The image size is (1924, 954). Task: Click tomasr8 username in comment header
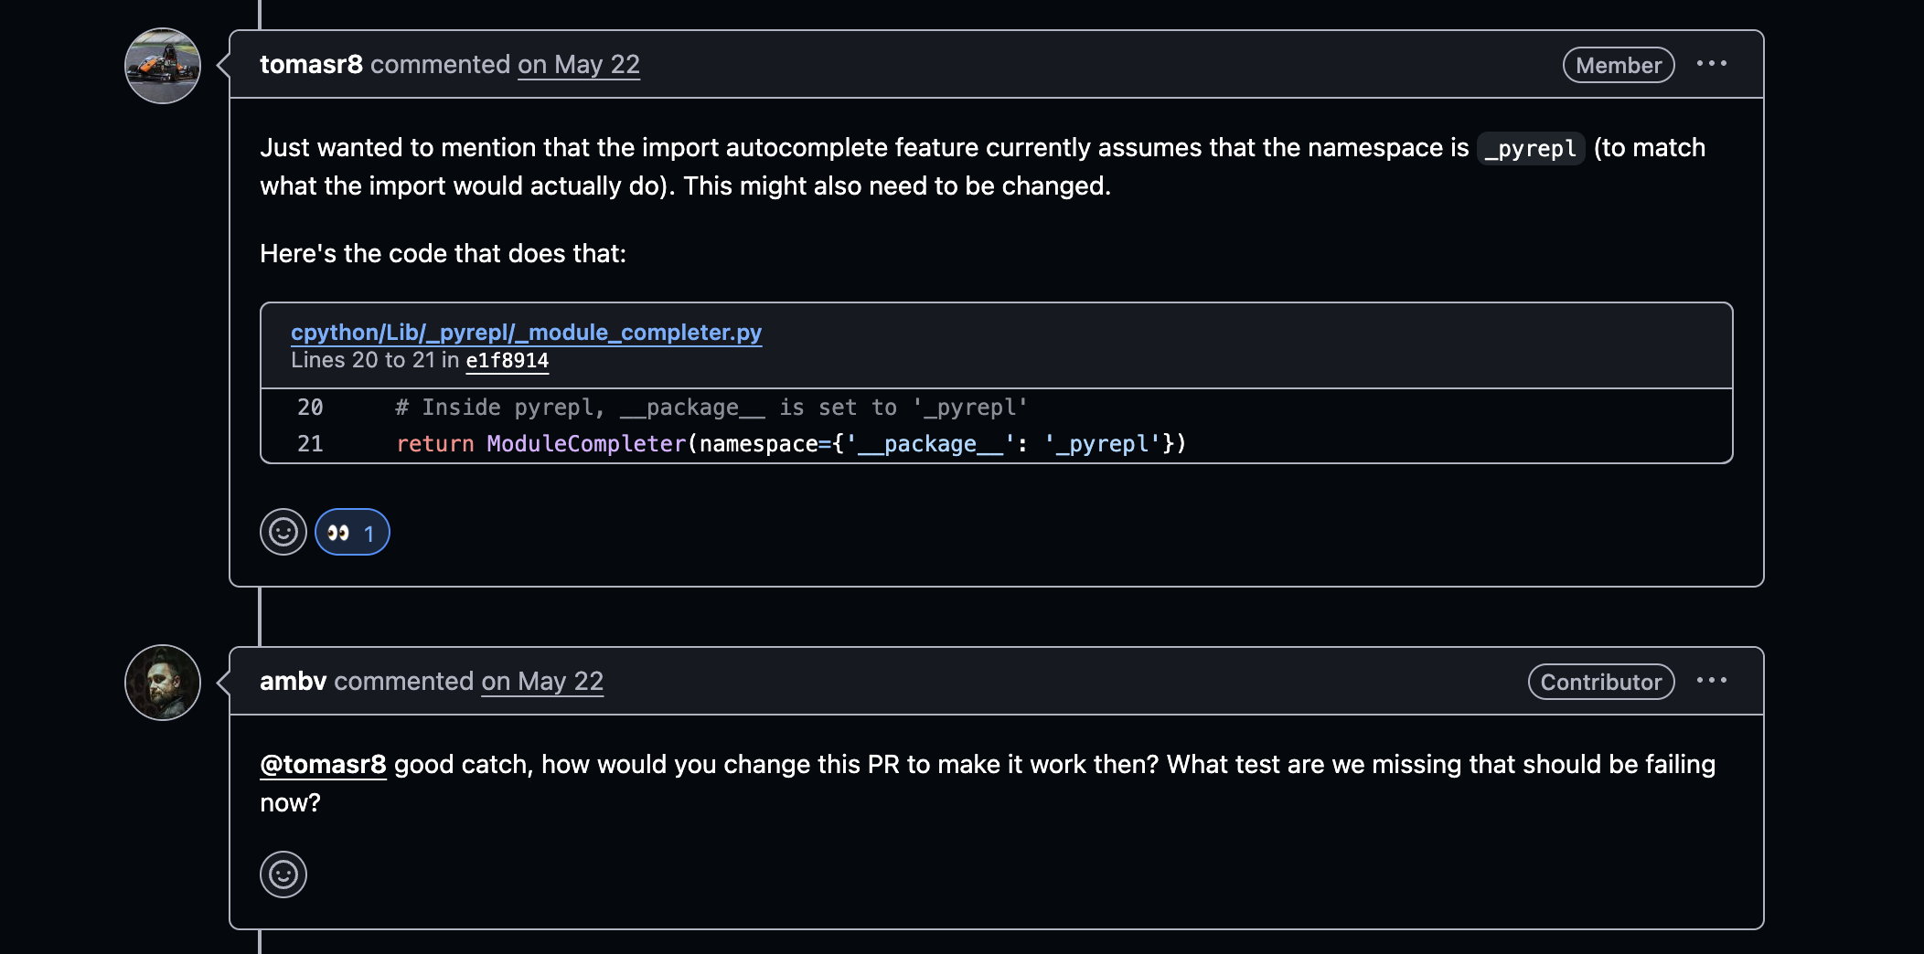click(311, 65)
